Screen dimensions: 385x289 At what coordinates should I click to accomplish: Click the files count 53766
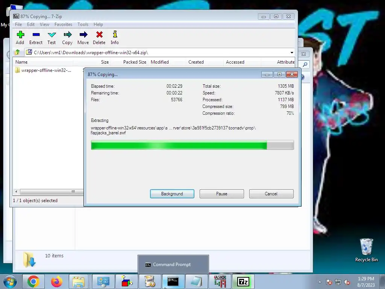(x=177, y=100)
